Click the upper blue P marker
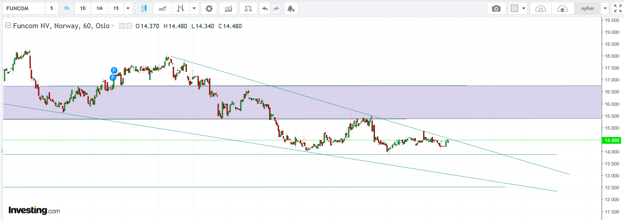The image size is (624, 220). 114,70
